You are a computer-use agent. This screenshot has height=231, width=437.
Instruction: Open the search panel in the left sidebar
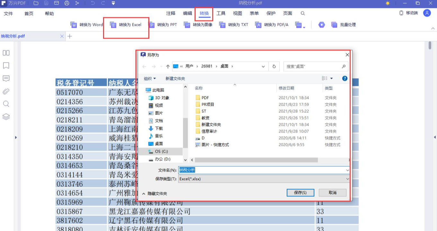(x=6, y=104)
